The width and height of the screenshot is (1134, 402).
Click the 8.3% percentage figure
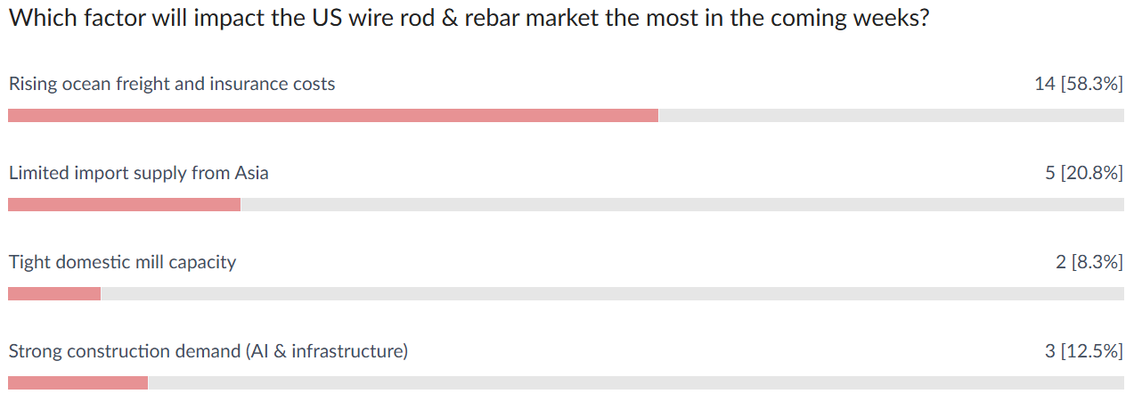click(x=1096, y=262)
